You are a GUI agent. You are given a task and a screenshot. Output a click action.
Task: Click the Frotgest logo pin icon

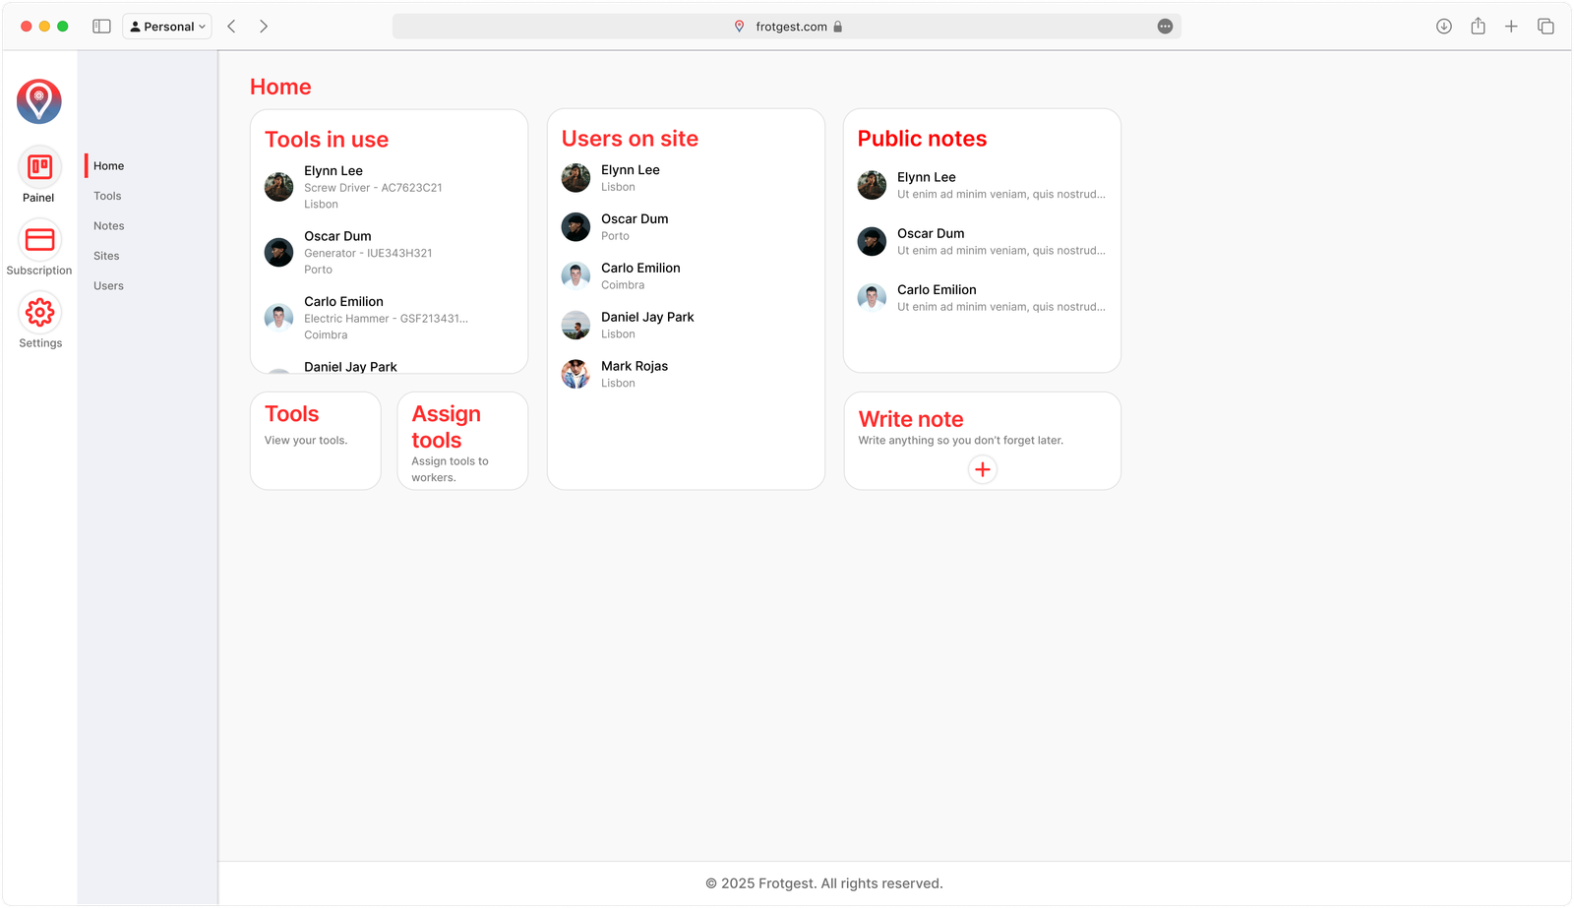(39, 101)
